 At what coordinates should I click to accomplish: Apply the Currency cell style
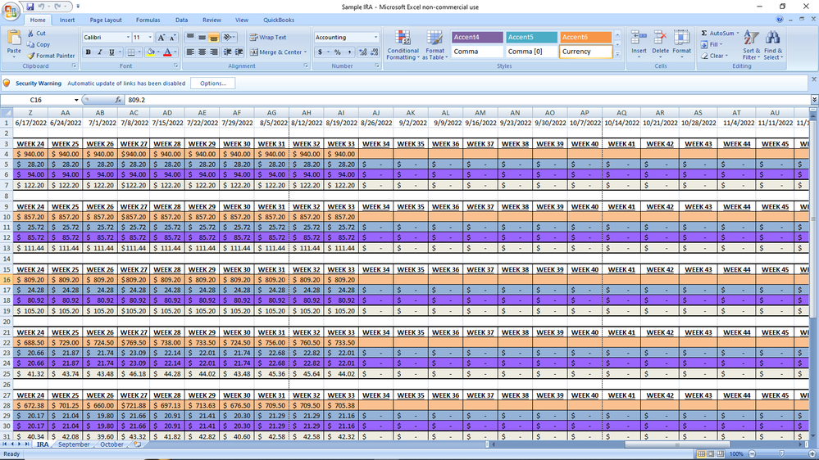click(585, 52)
